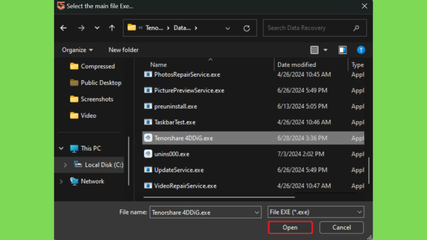Click Open to confirm the file
The image size is (427, 240).
(x=290, y=227)
